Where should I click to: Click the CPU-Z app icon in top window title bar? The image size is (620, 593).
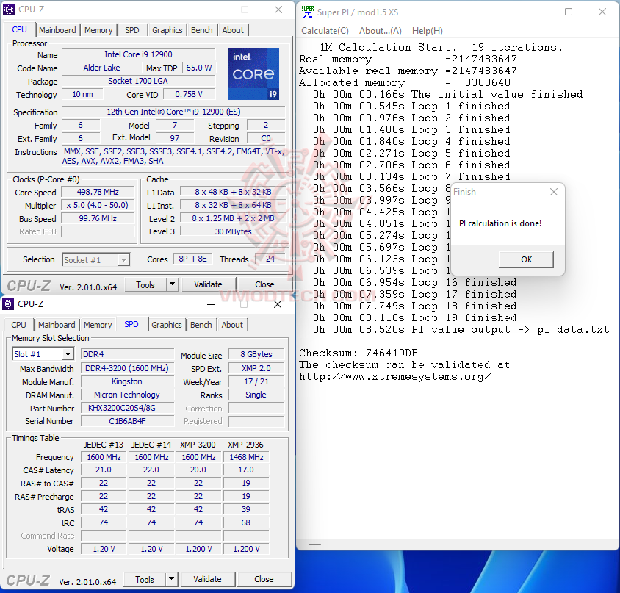[x=9, y=9]
